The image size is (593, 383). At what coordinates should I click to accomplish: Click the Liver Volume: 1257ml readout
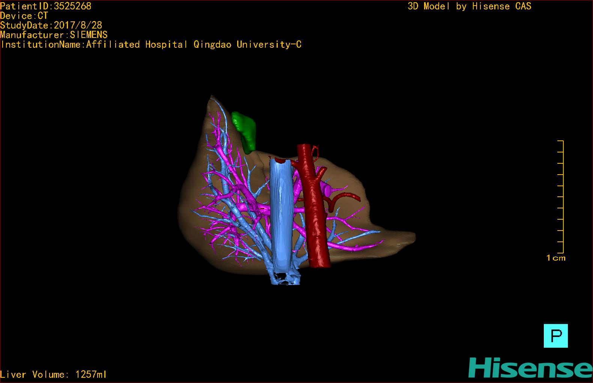tap(53, 374)
